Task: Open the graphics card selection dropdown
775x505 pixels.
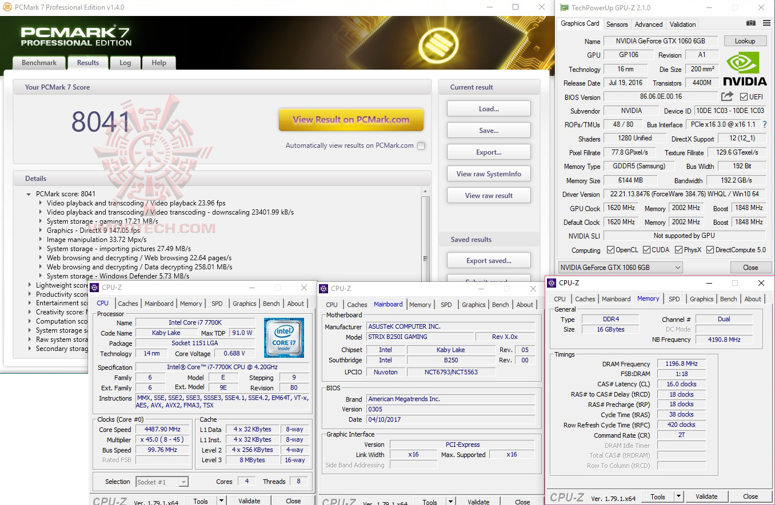Action: 679,266
